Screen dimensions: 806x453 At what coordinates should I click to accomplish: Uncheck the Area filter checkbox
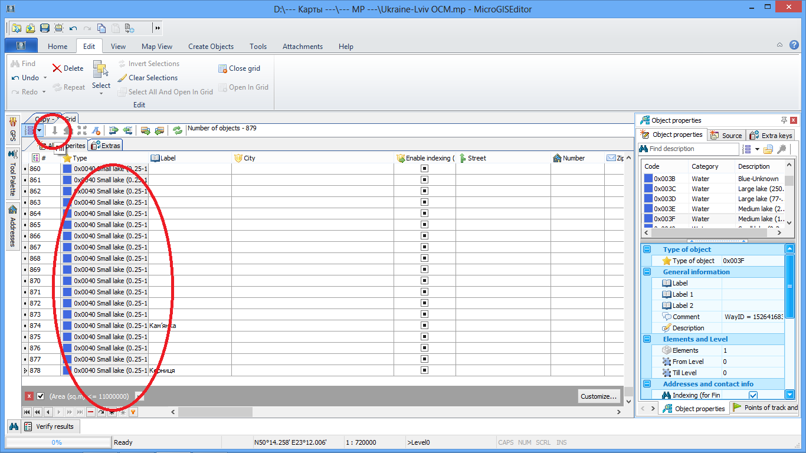point(41,396)
